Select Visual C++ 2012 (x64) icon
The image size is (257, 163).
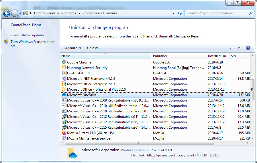64,116
